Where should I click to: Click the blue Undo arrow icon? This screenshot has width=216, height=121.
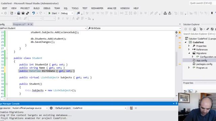click(33, 13)
